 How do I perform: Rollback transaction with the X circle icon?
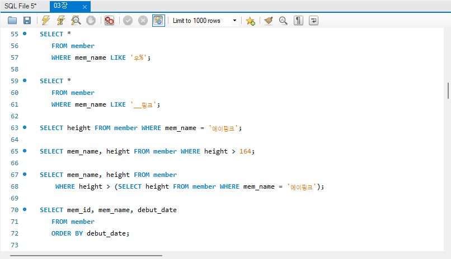pos(143,20)
